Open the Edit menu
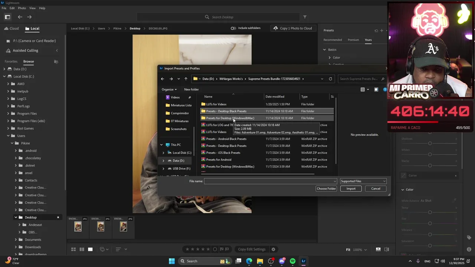This screenshot has height=267, width=475. pos(12,8)
